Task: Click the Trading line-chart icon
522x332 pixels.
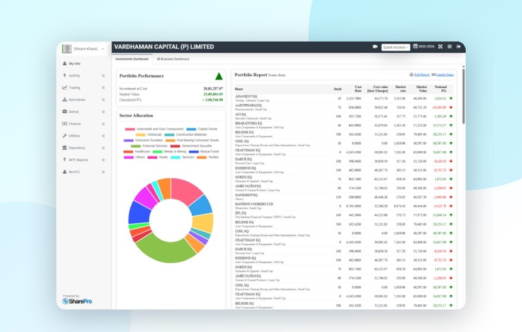Action: (x=65, y=88)
